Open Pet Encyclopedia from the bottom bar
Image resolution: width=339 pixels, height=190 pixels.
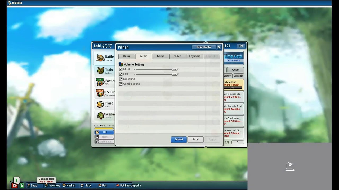pyautogui.click(x=128, y=186)
